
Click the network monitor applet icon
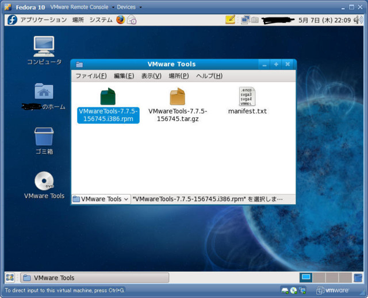click(246, 20)
